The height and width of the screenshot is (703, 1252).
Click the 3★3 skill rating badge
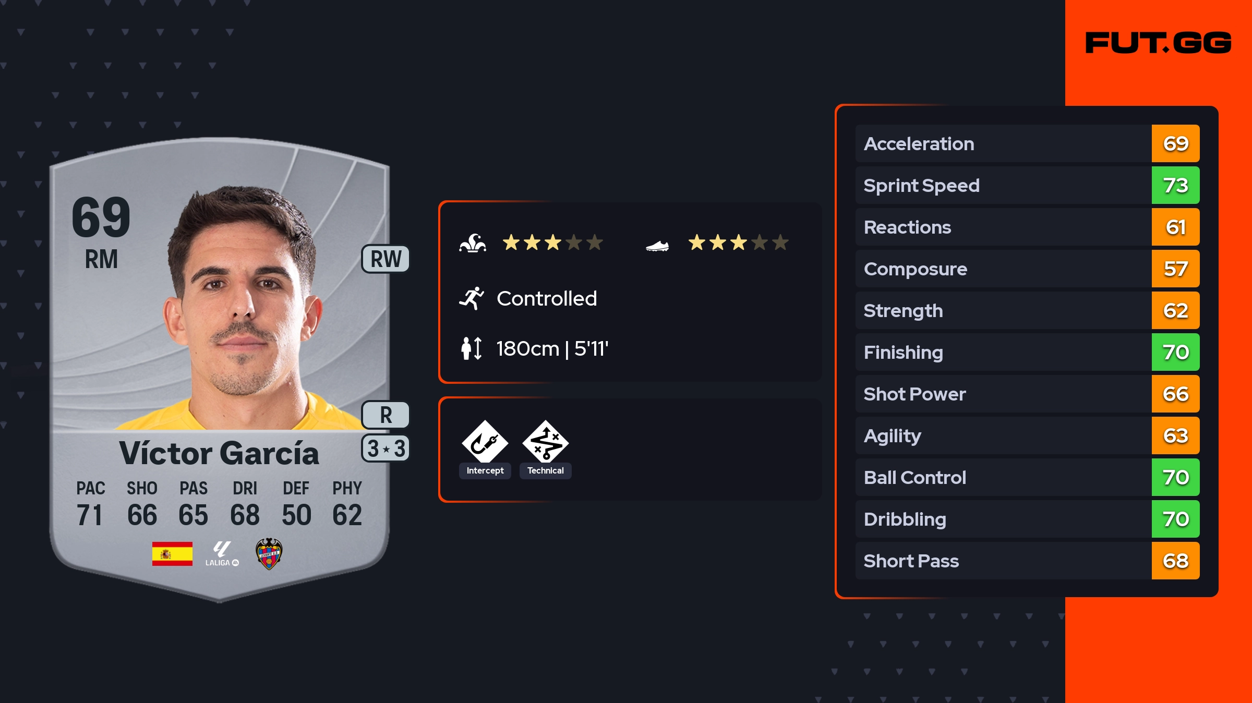[x=386, y=449]
